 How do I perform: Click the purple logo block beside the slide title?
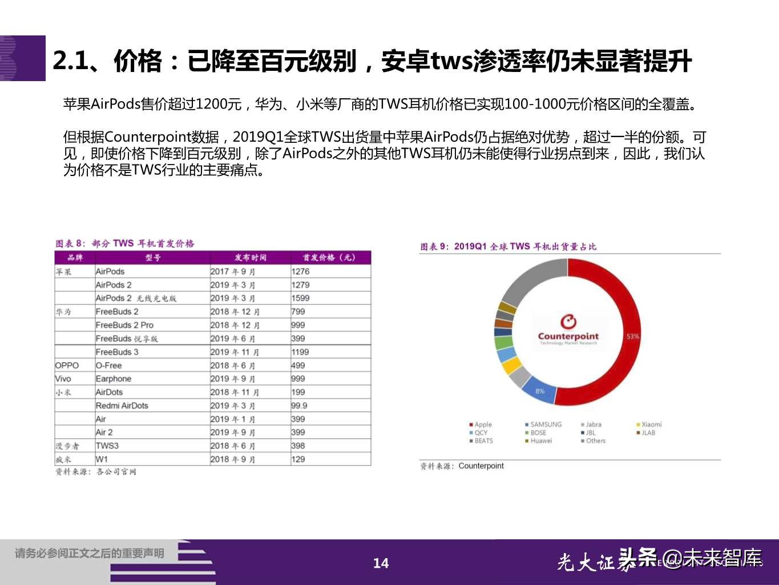22,58
